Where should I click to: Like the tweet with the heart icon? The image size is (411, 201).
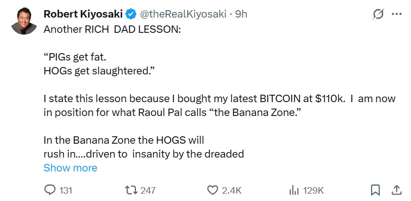coord(212,190)
